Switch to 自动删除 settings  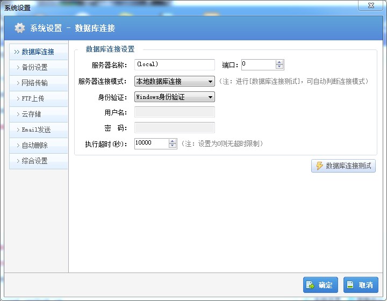(x=39, y=145)
